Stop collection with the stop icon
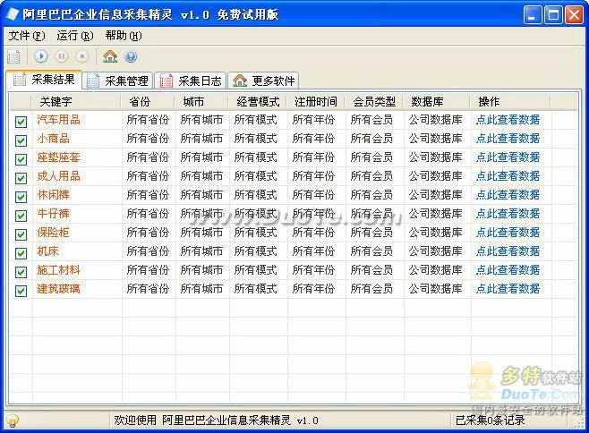Screen dimensions: 589x433 82,56
